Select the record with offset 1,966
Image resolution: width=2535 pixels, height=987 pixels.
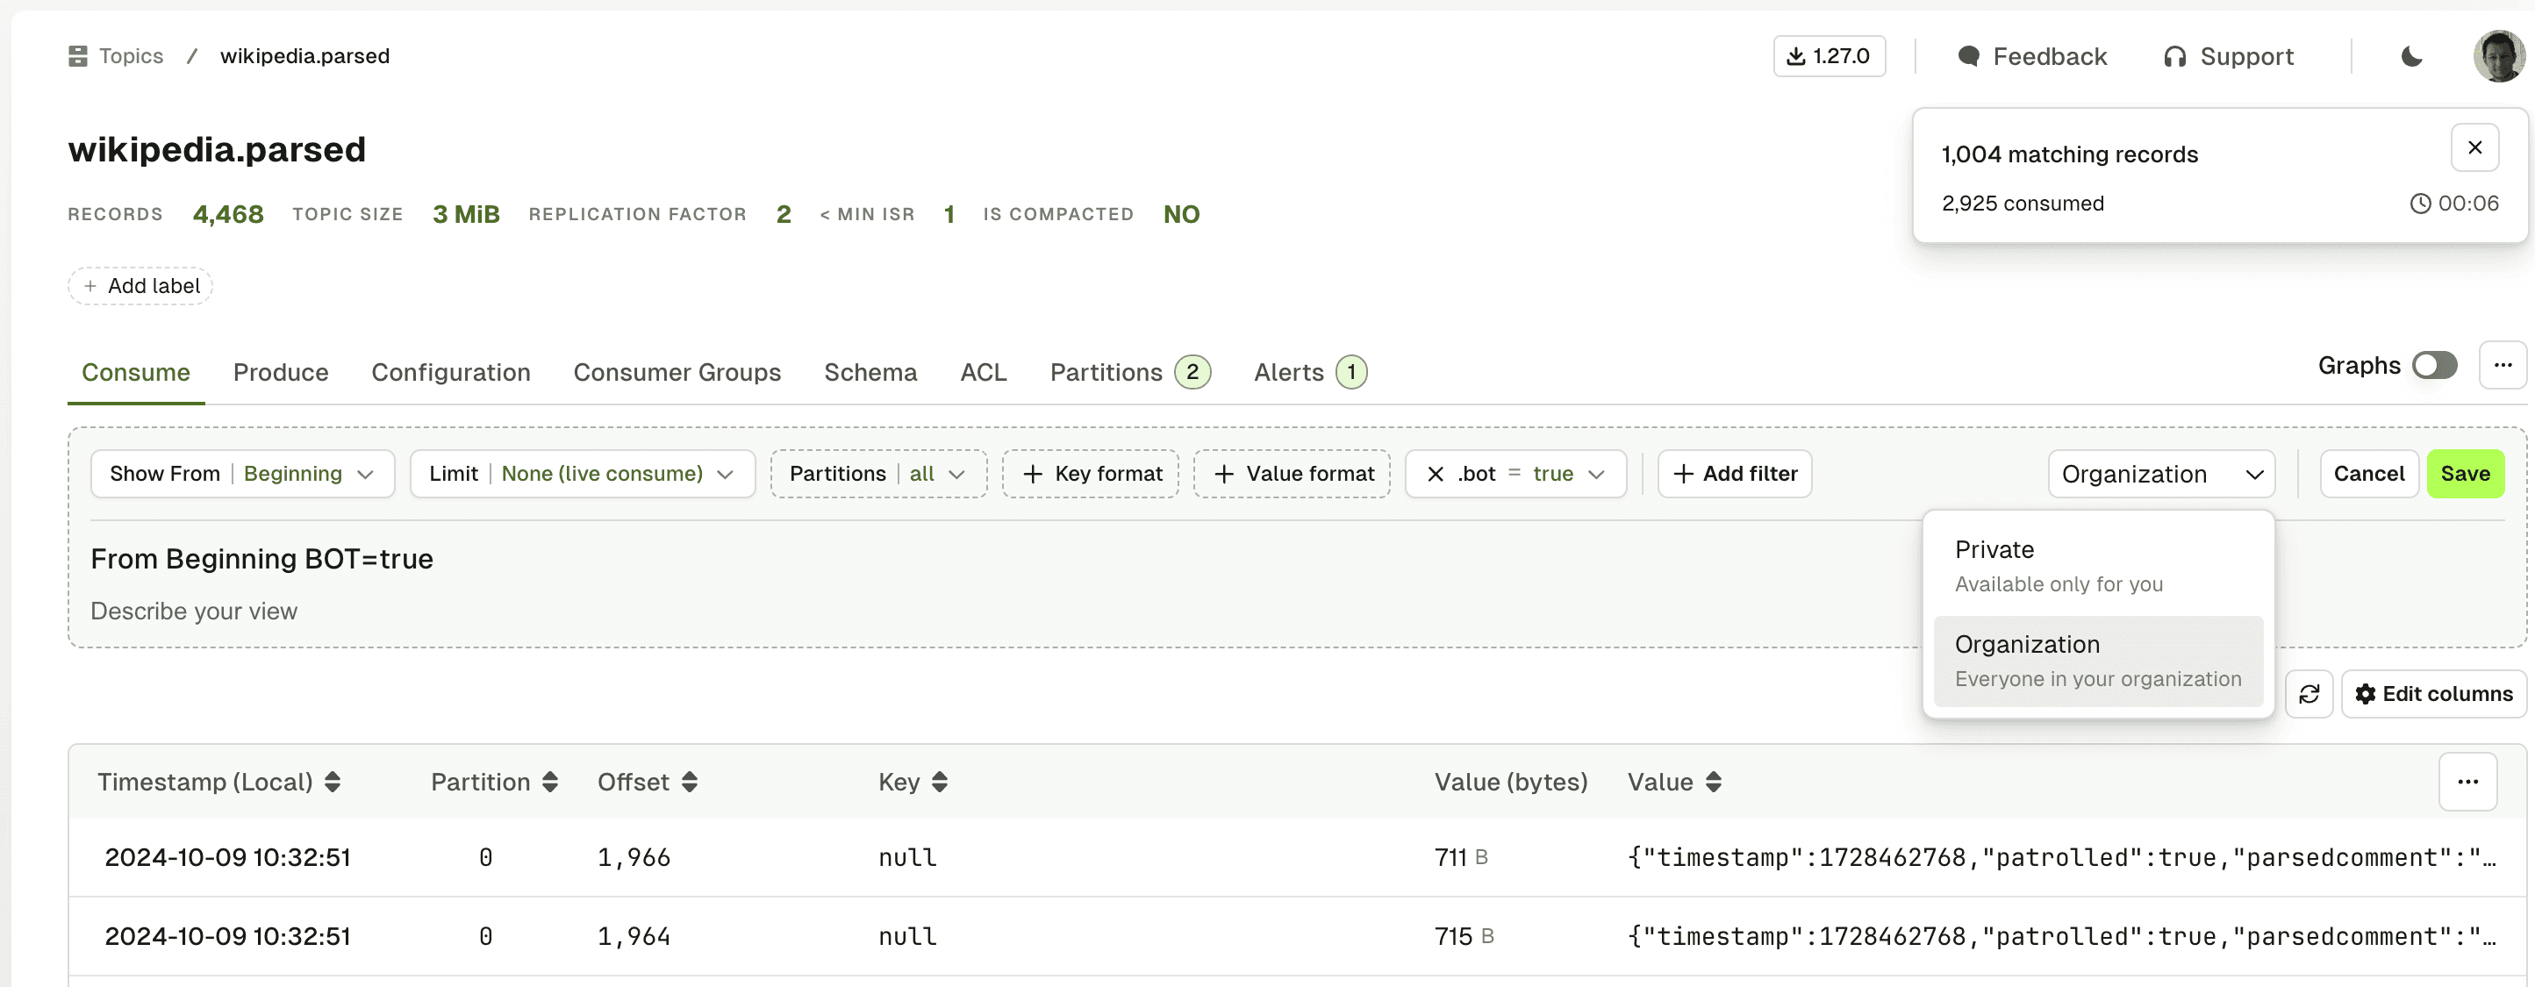click(1296, 857)
